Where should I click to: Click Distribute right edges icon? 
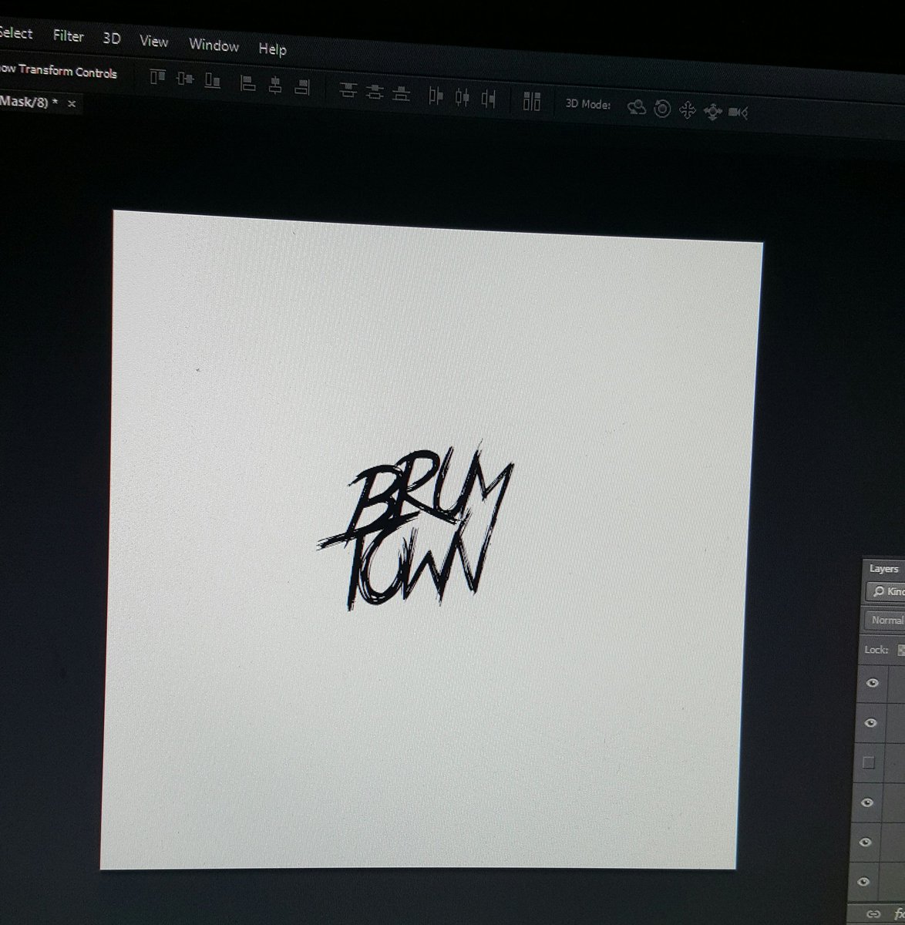click(489, 98)
